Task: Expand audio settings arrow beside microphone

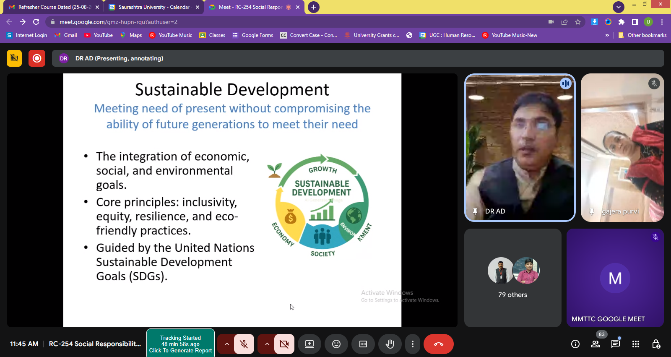Action: pos(226,344)
